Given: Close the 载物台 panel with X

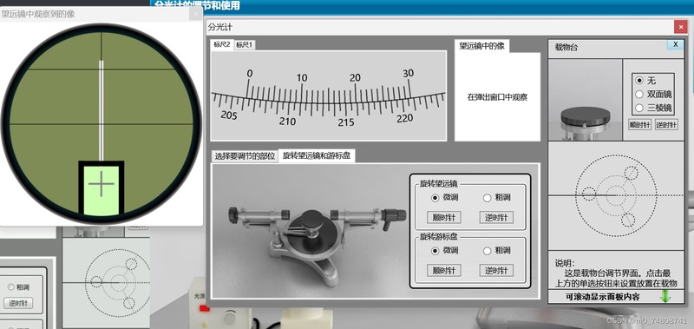Looking at the screenshot, I should (675, 44).
